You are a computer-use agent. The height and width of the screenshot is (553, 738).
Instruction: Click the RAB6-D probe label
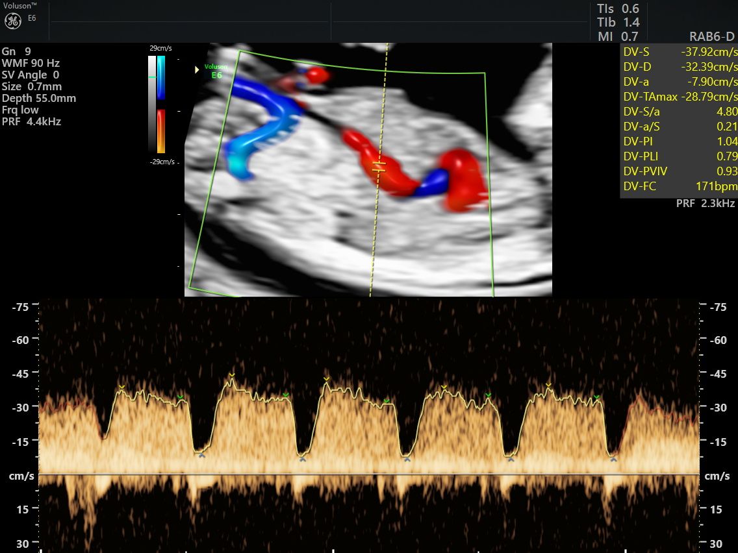coord(711,36)
